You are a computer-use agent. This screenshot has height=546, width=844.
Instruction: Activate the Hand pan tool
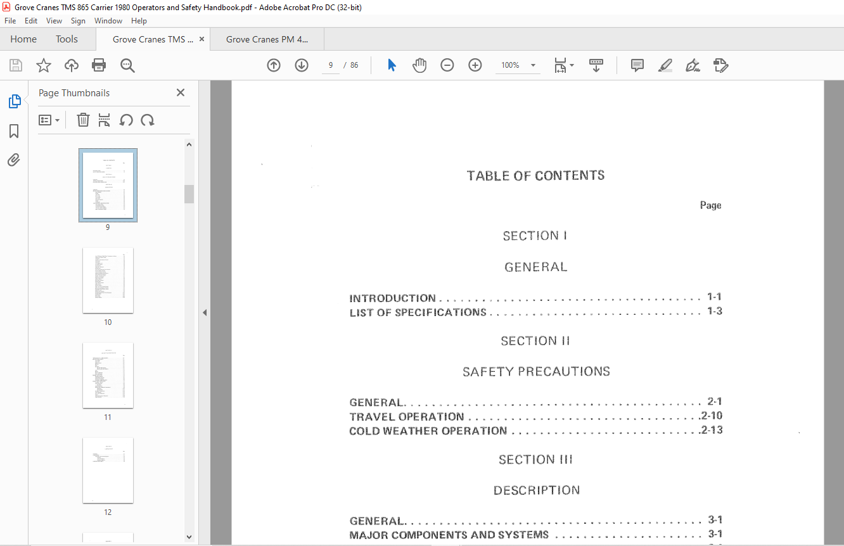419,65
